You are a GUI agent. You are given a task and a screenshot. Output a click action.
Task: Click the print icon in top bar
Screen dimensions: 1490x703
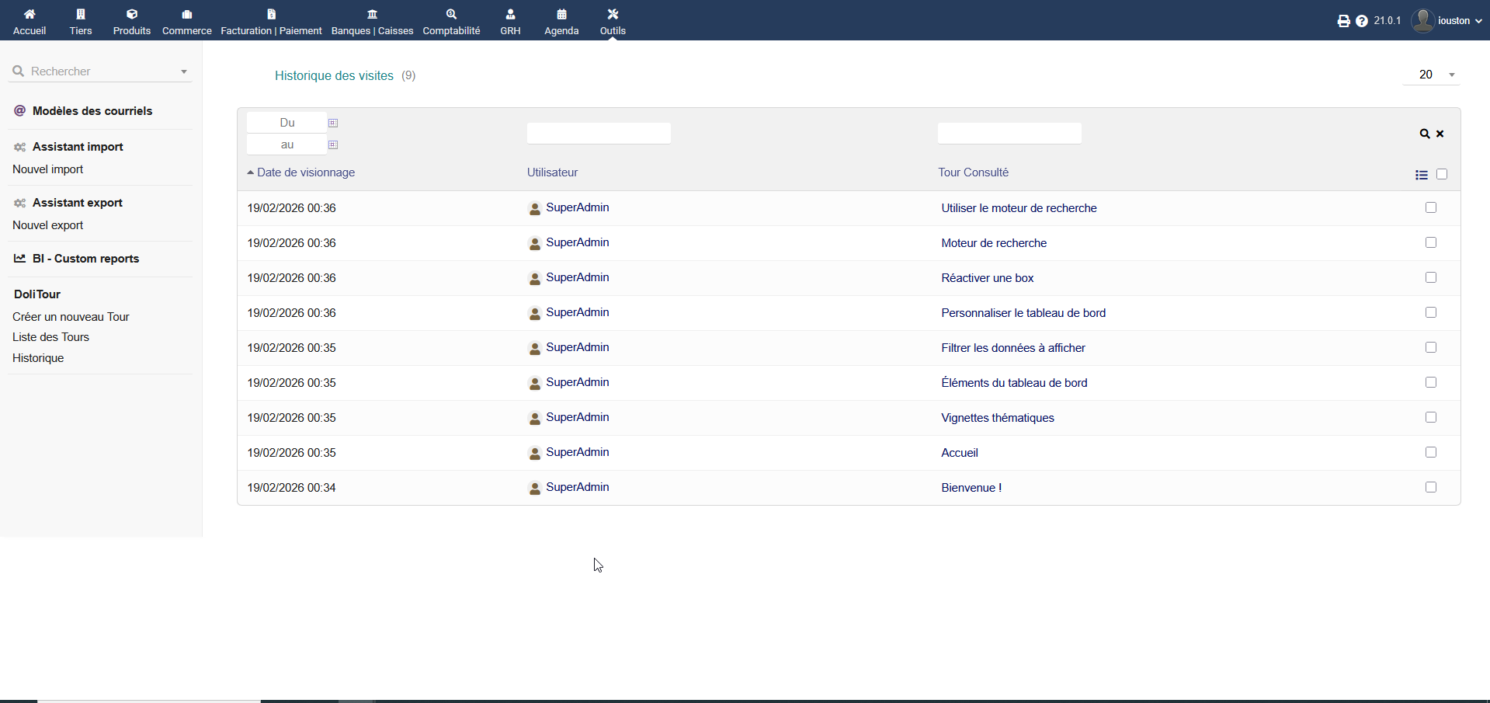(1343, 21)
